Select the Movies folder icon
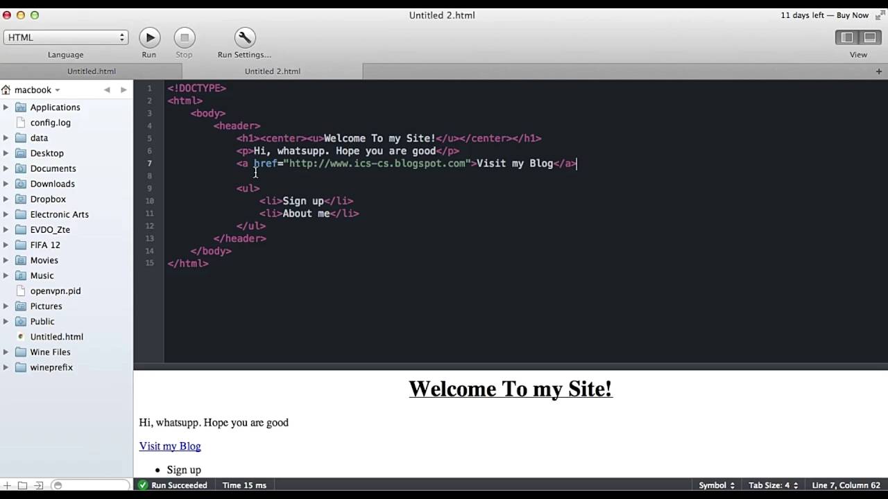Image resolution: width=888 pixels, height=499 pixels. (x=21, y=260)
